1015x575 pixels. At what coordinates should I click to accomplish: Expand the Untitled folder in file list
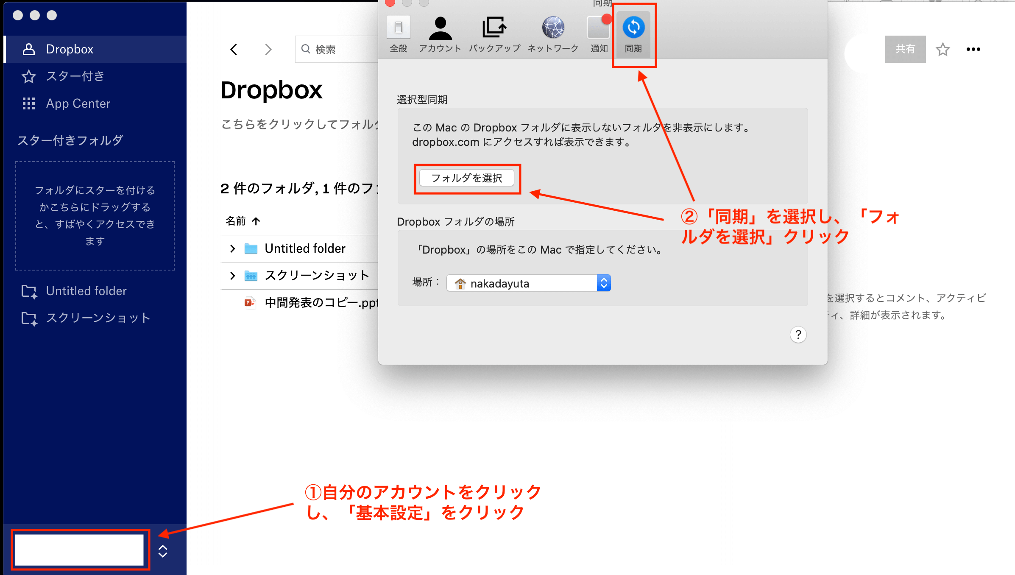(x=232, y=248)
